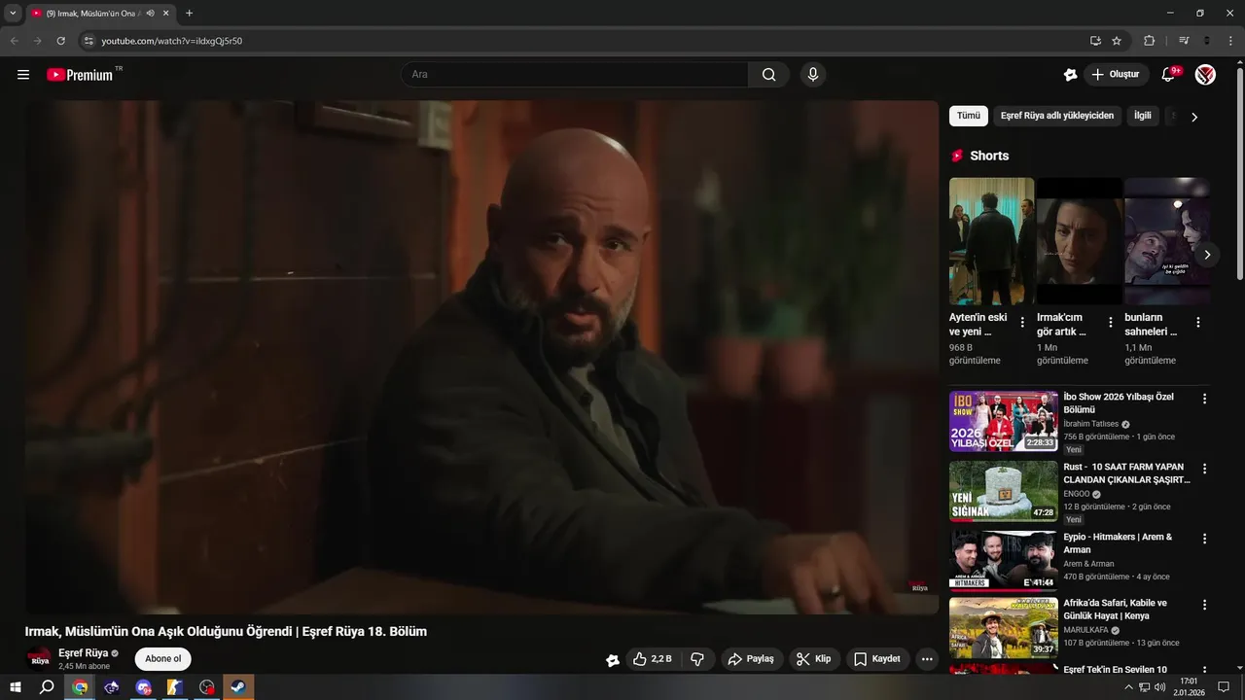Open İbrahim Tatlıses channel link
Image resolution: width=1245 pixels, height=700 pixels.
1091,424
